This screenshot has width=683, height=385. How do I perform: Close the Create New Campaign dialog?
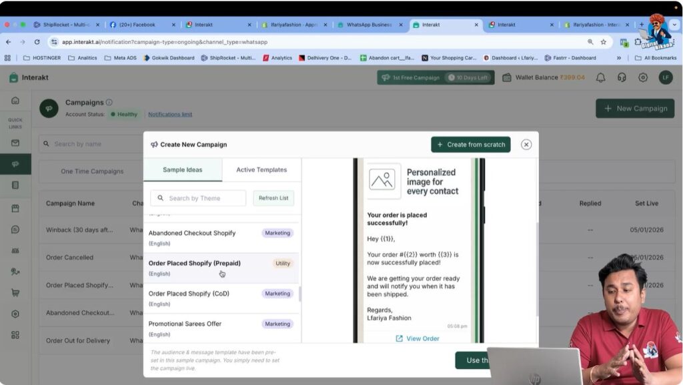click(526, 144)
